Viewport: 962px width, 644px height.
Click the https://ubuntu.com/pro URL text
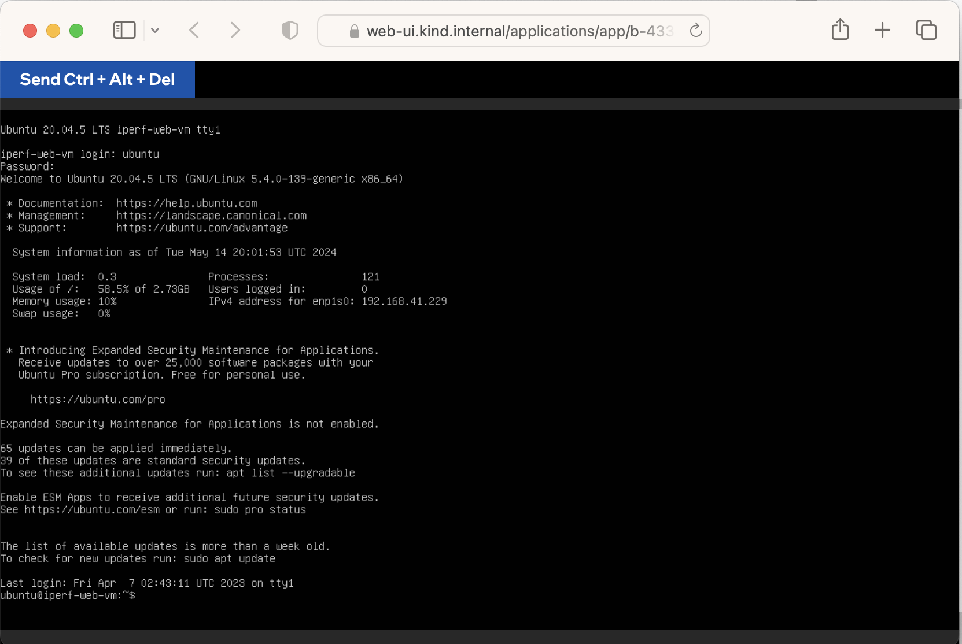[98, 399]
